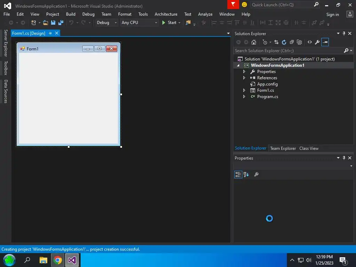This screenshot has width=356, height=267.
Task: Select the Program.cs file
Action: 267,97
